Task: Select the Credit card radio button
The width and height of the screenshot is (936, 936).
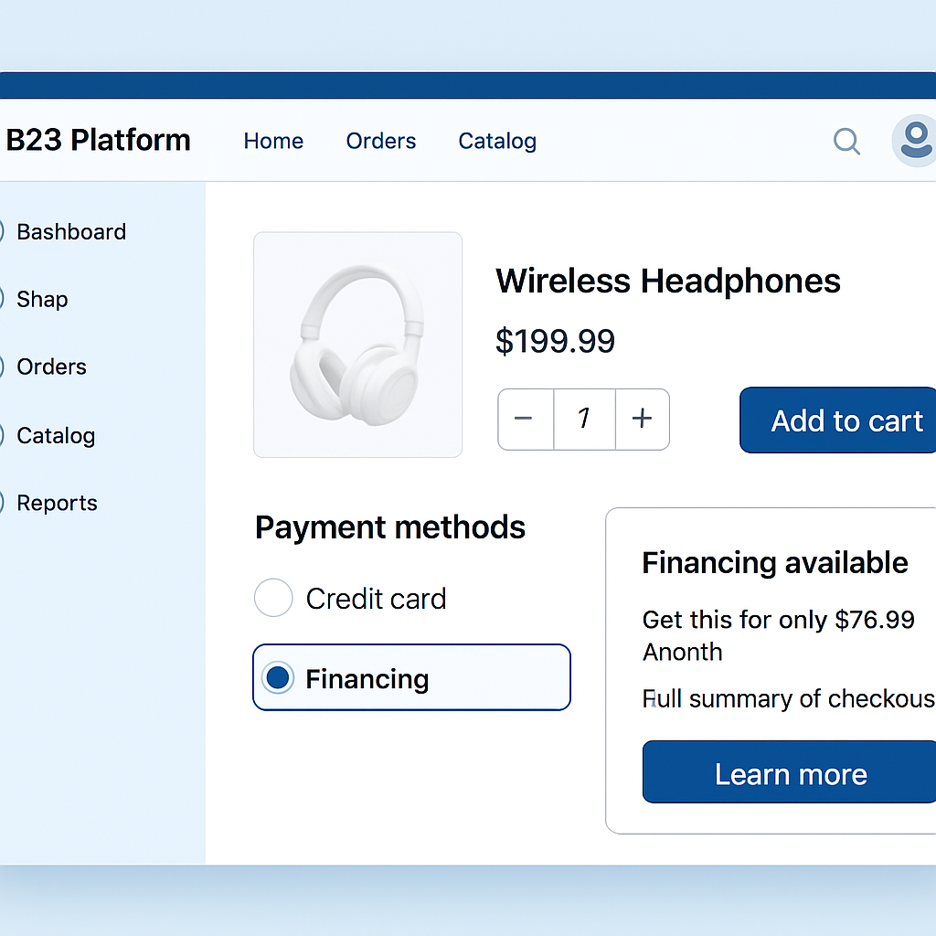Action: point(273,598)
